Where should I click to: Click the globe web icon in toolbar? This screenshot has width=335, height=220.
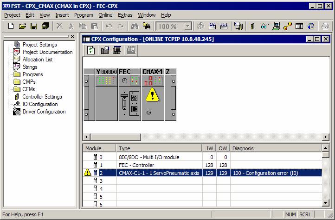pyautogui.click(x=311, y=26)
